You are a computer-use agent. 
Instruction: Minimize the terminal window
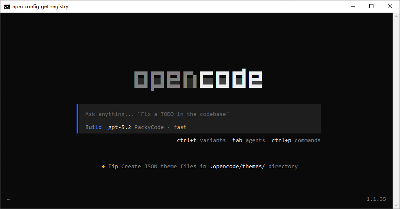(352, 6)
